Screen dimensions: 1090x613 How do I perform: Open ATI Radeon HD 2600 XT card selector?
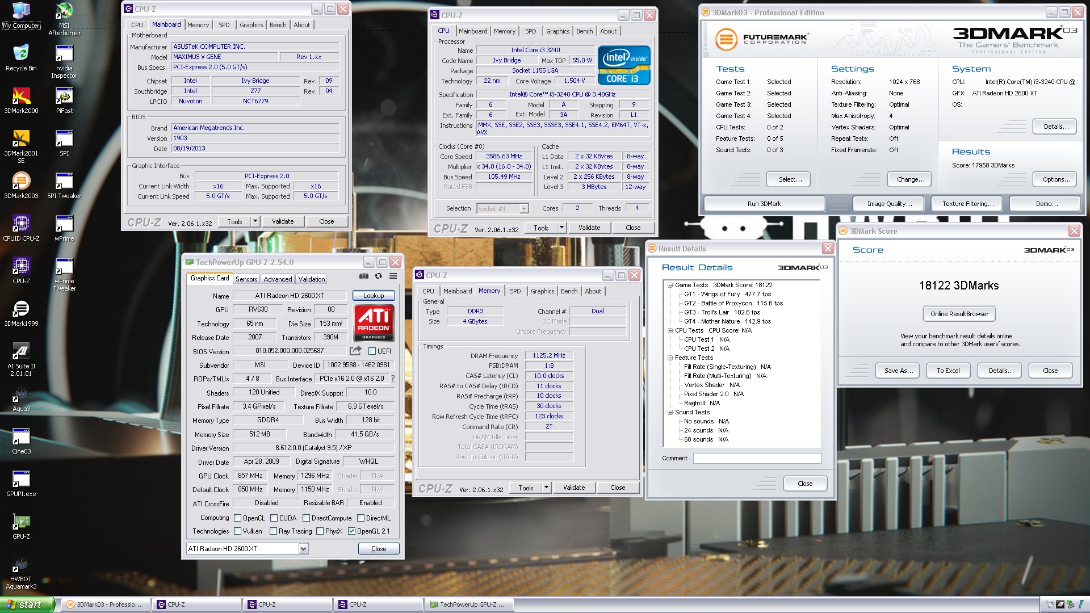(x=247, y=548)
